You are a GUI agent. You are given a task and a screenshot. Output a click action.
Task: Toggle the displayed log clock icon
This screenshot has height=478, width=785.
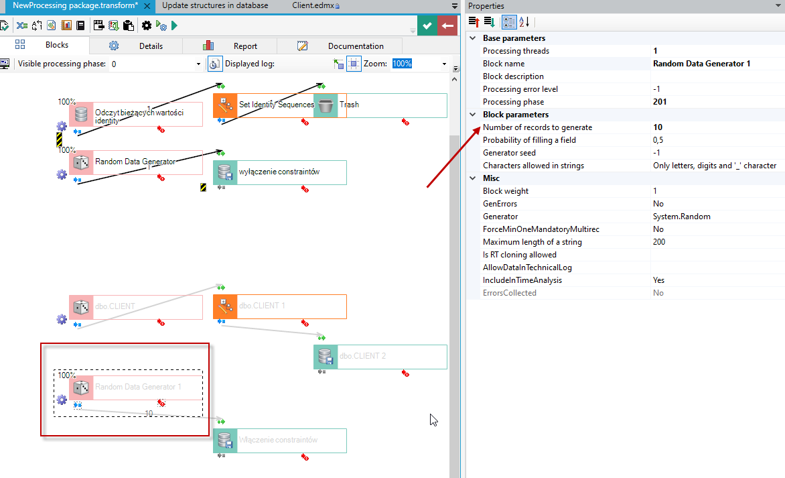click(x=215, y=64)
